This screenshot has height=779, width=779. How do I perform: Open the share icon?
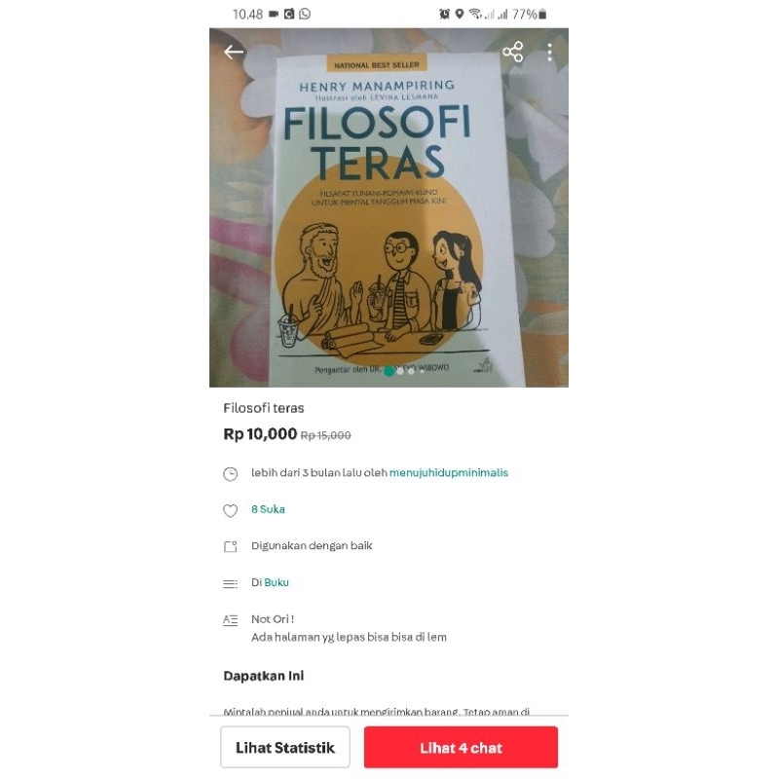(x=513, y=52)
